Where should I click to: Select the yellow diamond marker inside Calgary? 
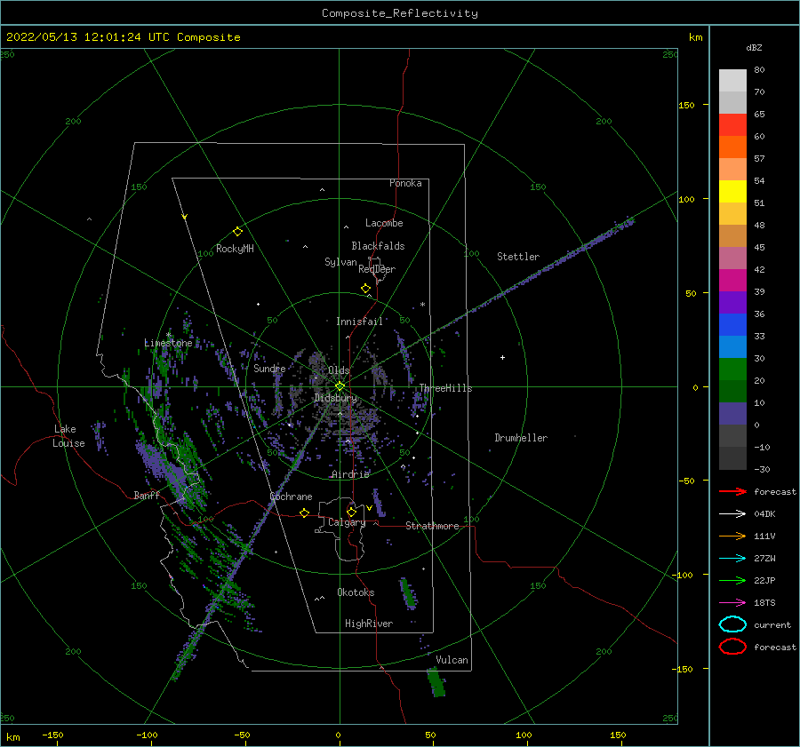tap(351, 512)
